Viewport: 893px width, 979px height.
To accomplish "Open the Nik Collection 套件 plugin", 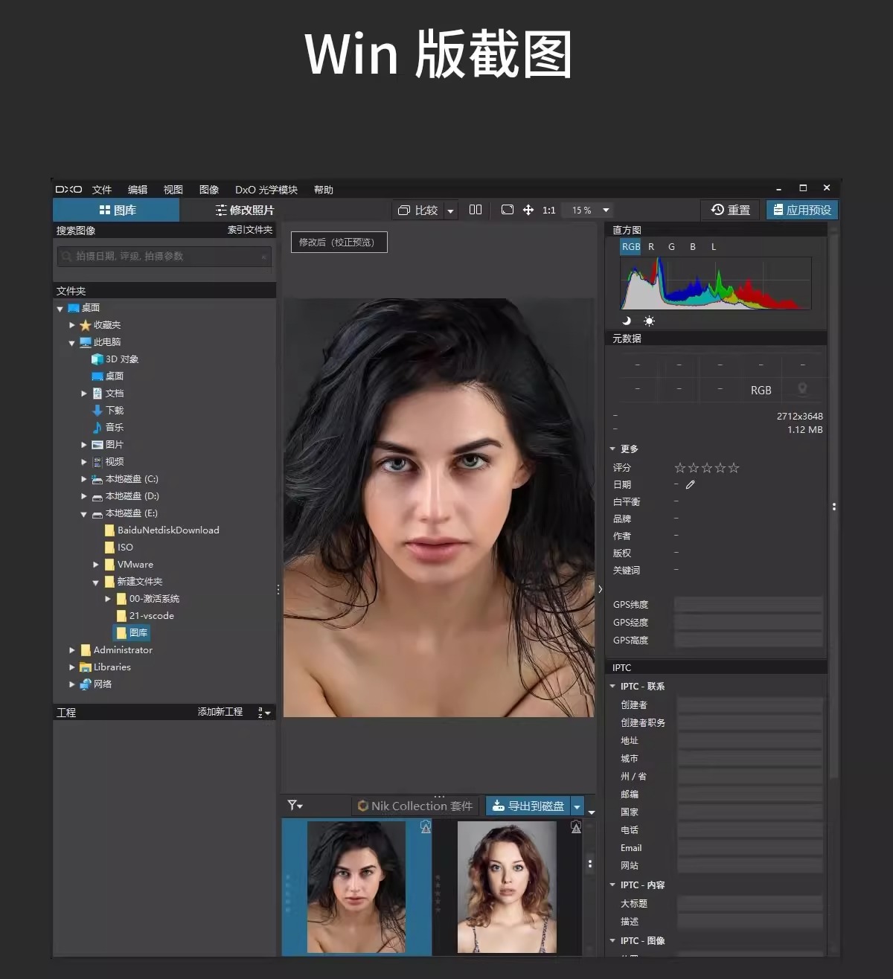I will [415, 806].
